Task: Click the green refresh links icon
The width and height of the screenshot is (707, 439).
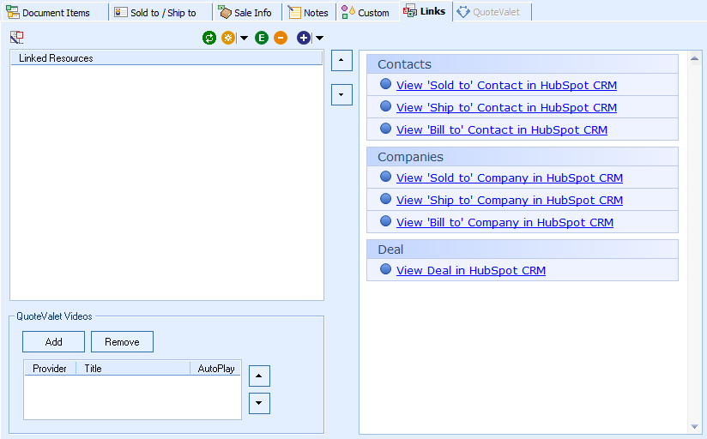Action: [209, 38]
